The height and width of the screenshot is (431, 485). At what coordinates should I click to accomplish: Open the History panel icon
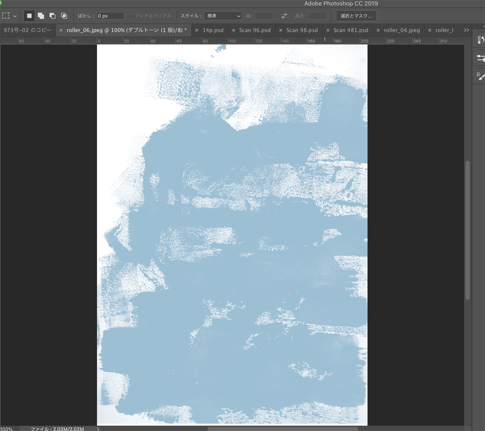[x=481, y=40]
